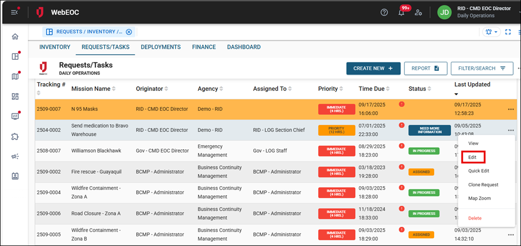This screenshot has height=246, width=521.
Task: Toggle fullscreen view icon
Action: click(508, 32)
